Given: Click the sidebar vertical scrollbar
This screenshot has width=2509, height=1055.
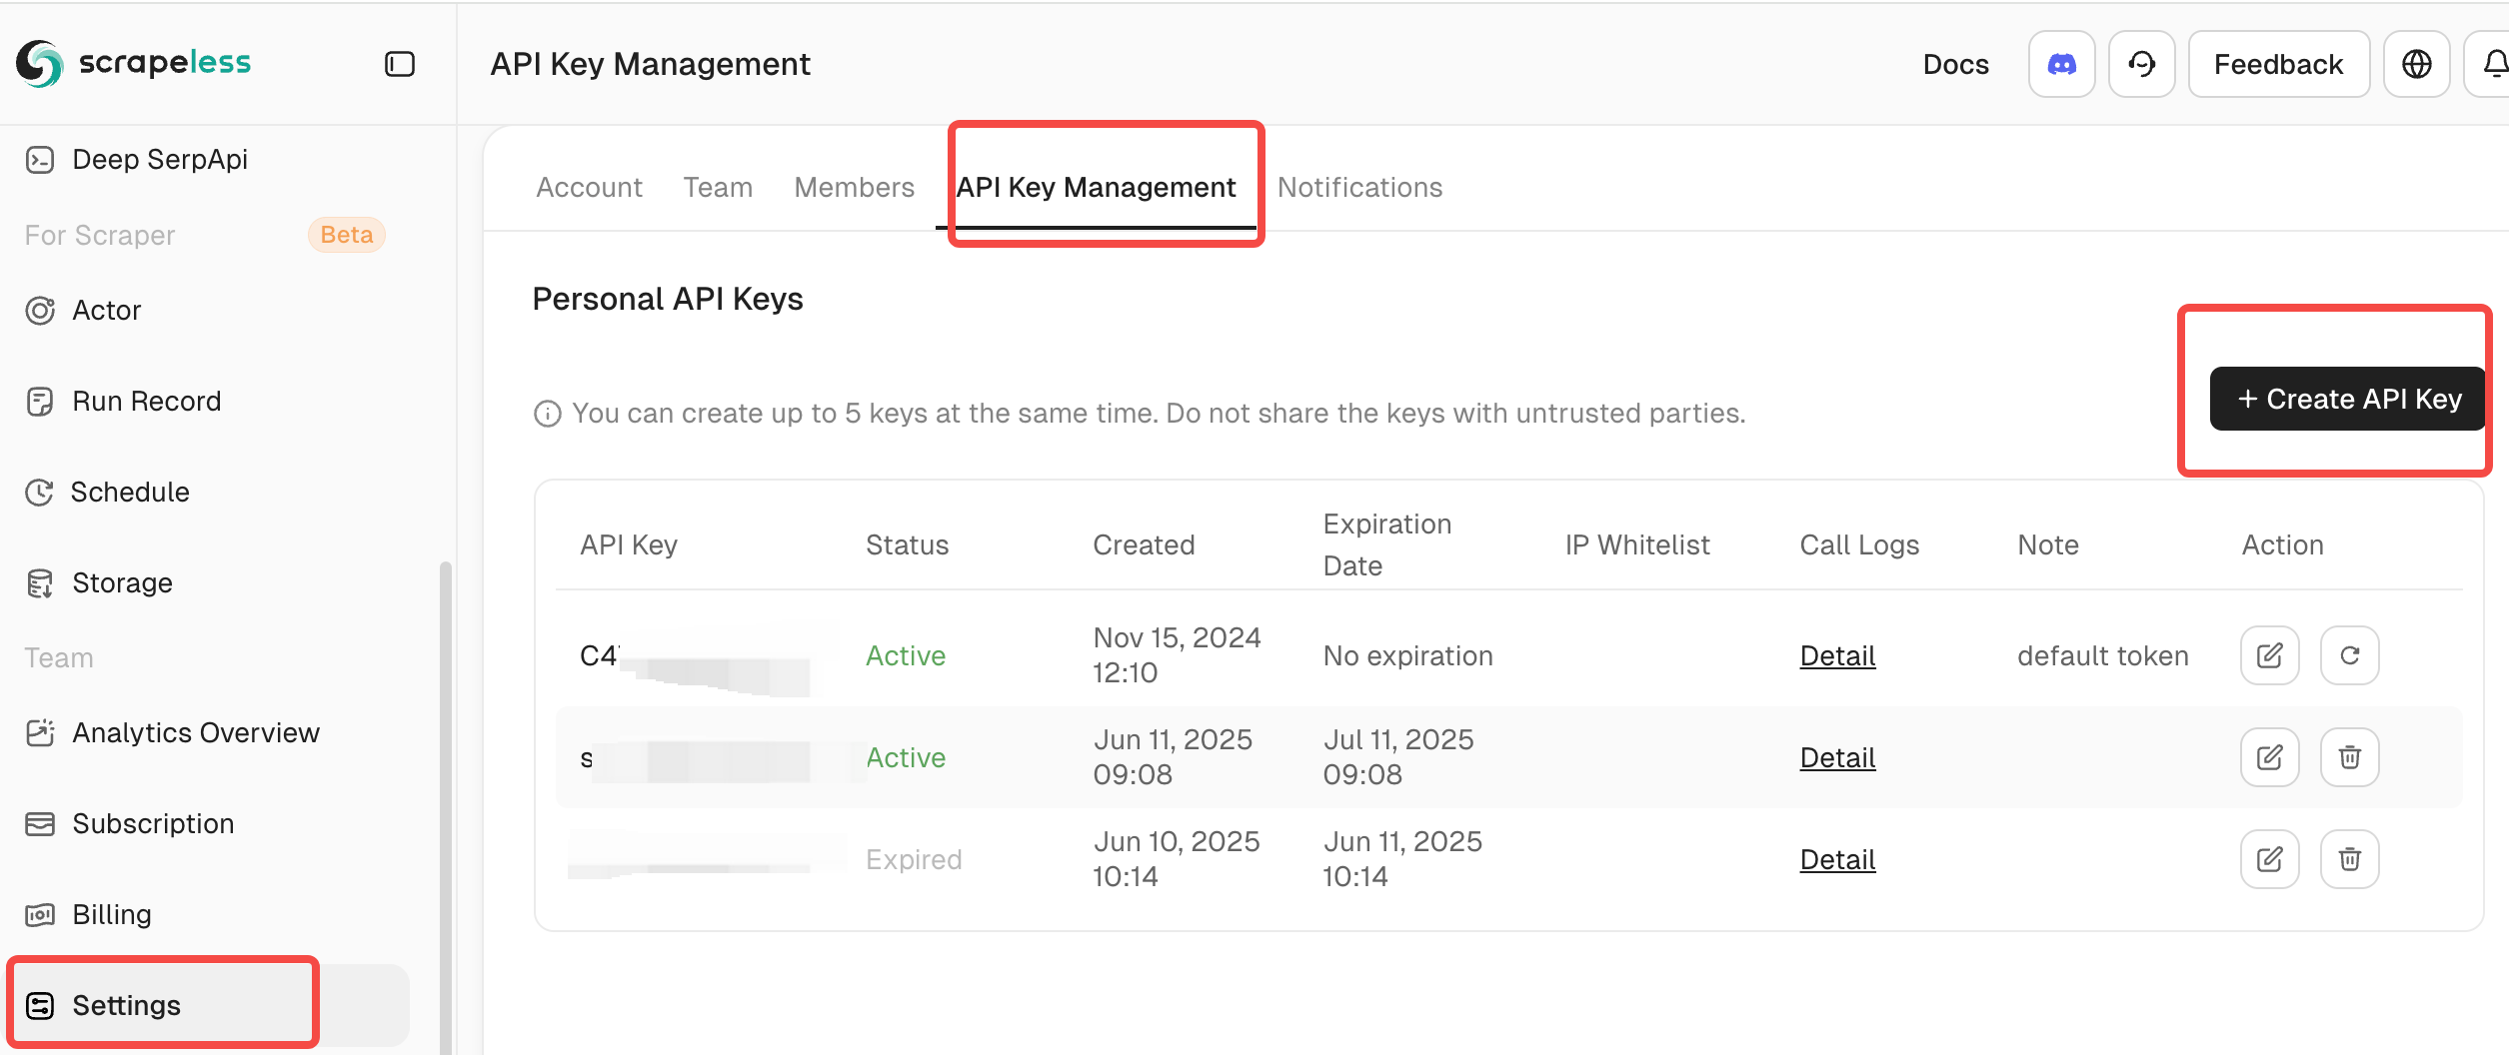Looking at the screenshot, I should (x=446, y=807).
